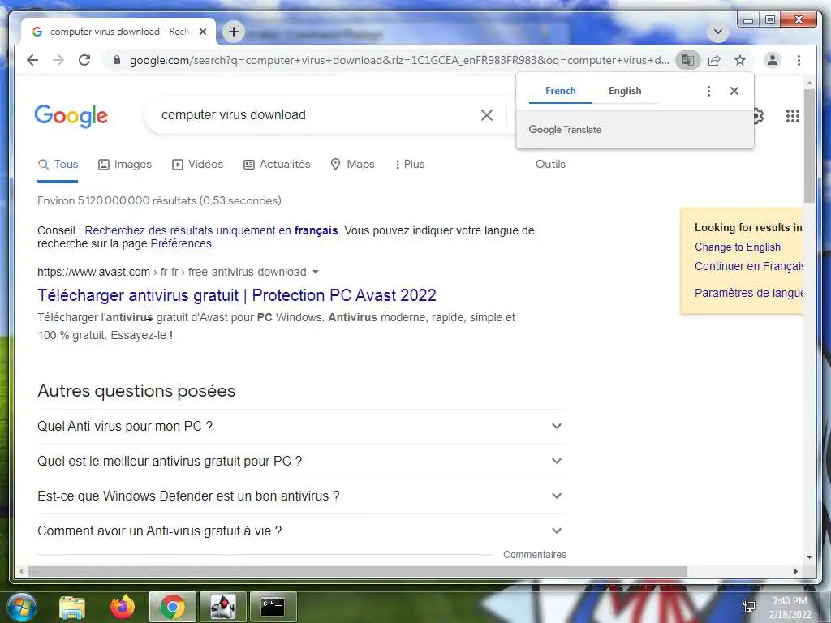Select English in the Translate popup
This screenshot has width=831, height=623.
point(625,91)
